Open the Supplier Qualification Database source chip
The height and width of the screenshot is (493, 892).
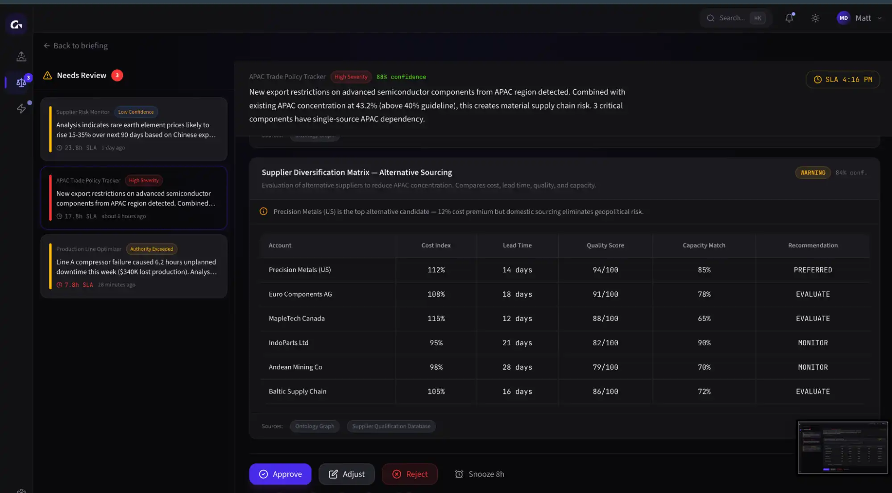(x=391, y=426)
